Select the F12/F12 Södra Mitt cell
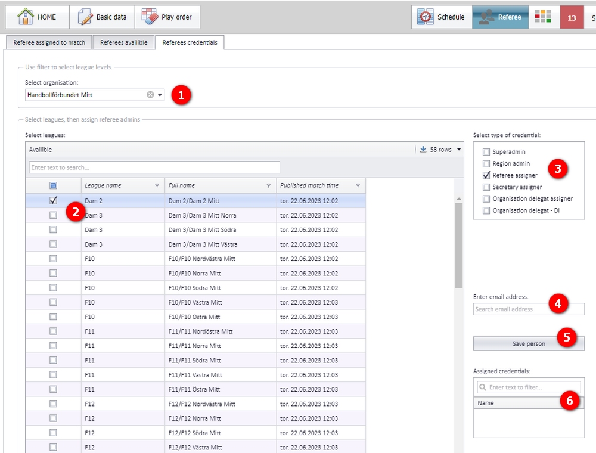This screenshot has height=453, width=596. click(221, 433)
